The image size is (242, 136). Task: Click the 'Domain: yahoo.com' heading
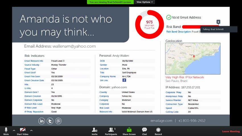point(113,87)
